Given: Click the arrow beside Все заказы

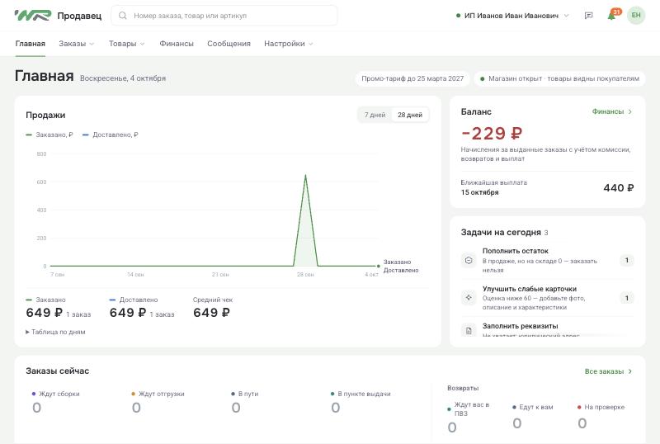Looking at the screenshot, I should click(630, 371).
